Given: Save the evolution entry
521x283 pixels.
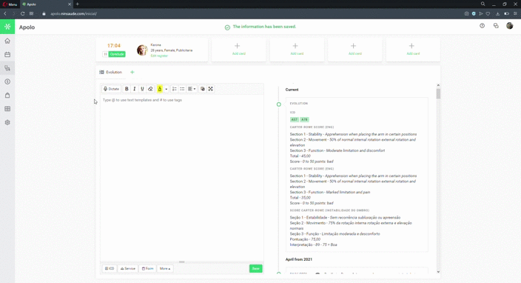Looking at the screenshot, I should point(255,268).
